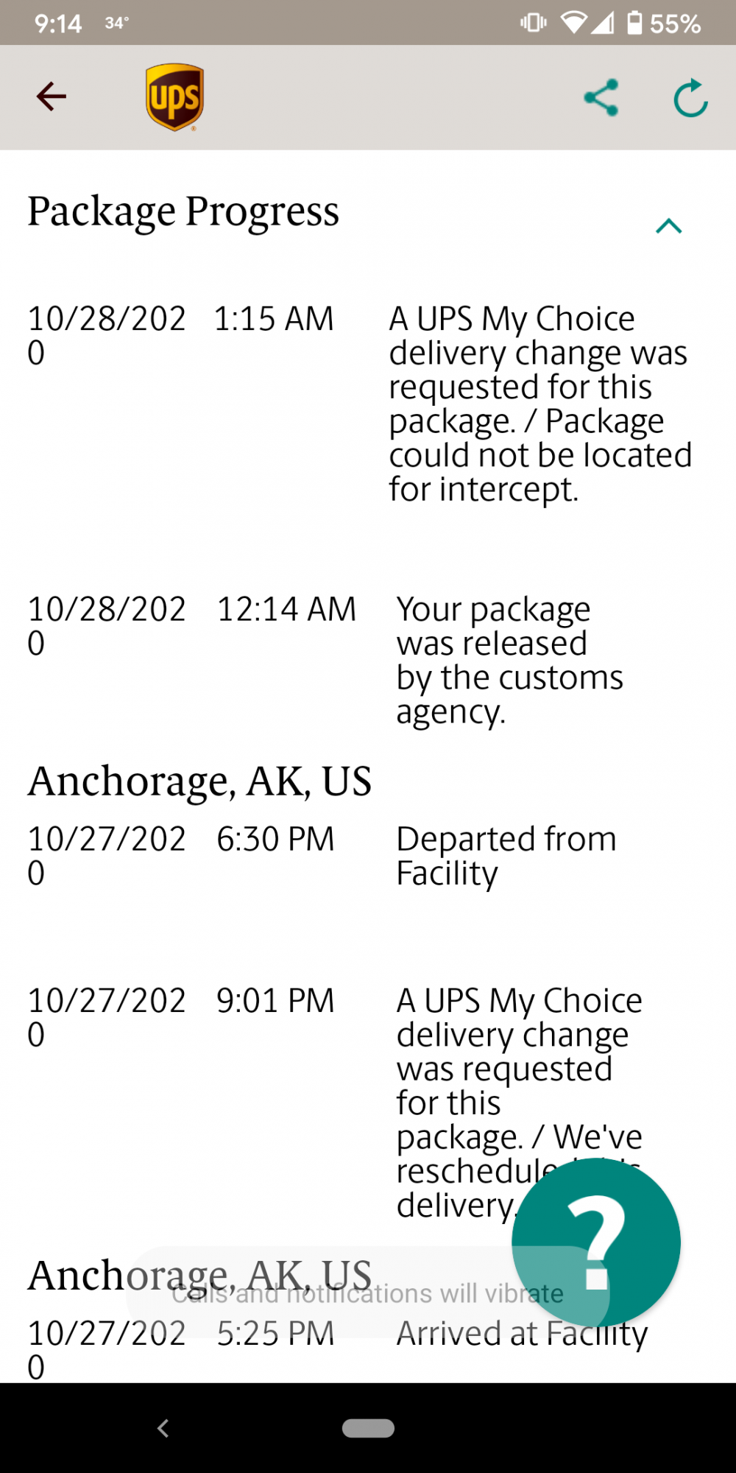Tap the Wi-Fi status bar icon
Screen dimensions: 736x1473
pos(573,23)
